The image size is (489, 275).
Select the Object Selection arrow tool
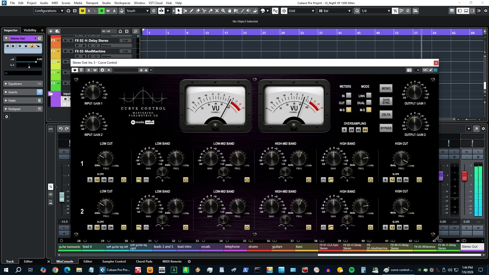coord(179,11)
